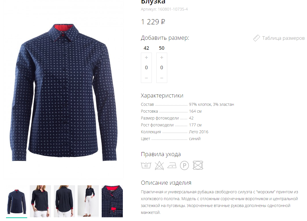Select the first thumbnail of flat shirt
Viewport: 307px width, 221px height.
coord(16,201)
